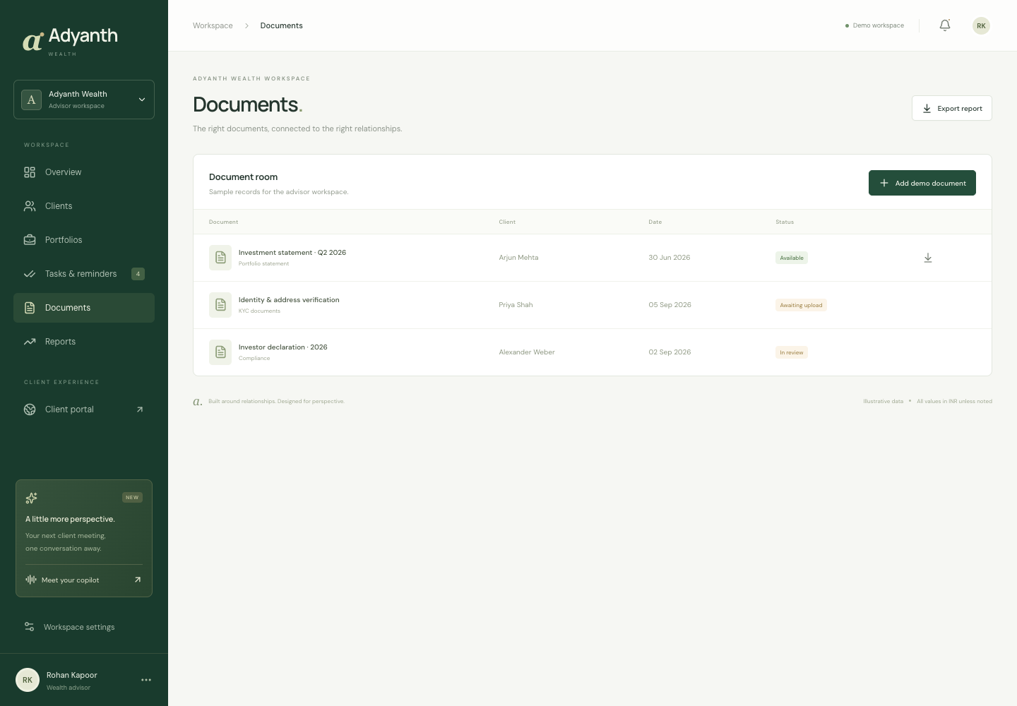Click the Documents breadcrumb
This screenshot has width=1017, height=706.
pos(281,25)
